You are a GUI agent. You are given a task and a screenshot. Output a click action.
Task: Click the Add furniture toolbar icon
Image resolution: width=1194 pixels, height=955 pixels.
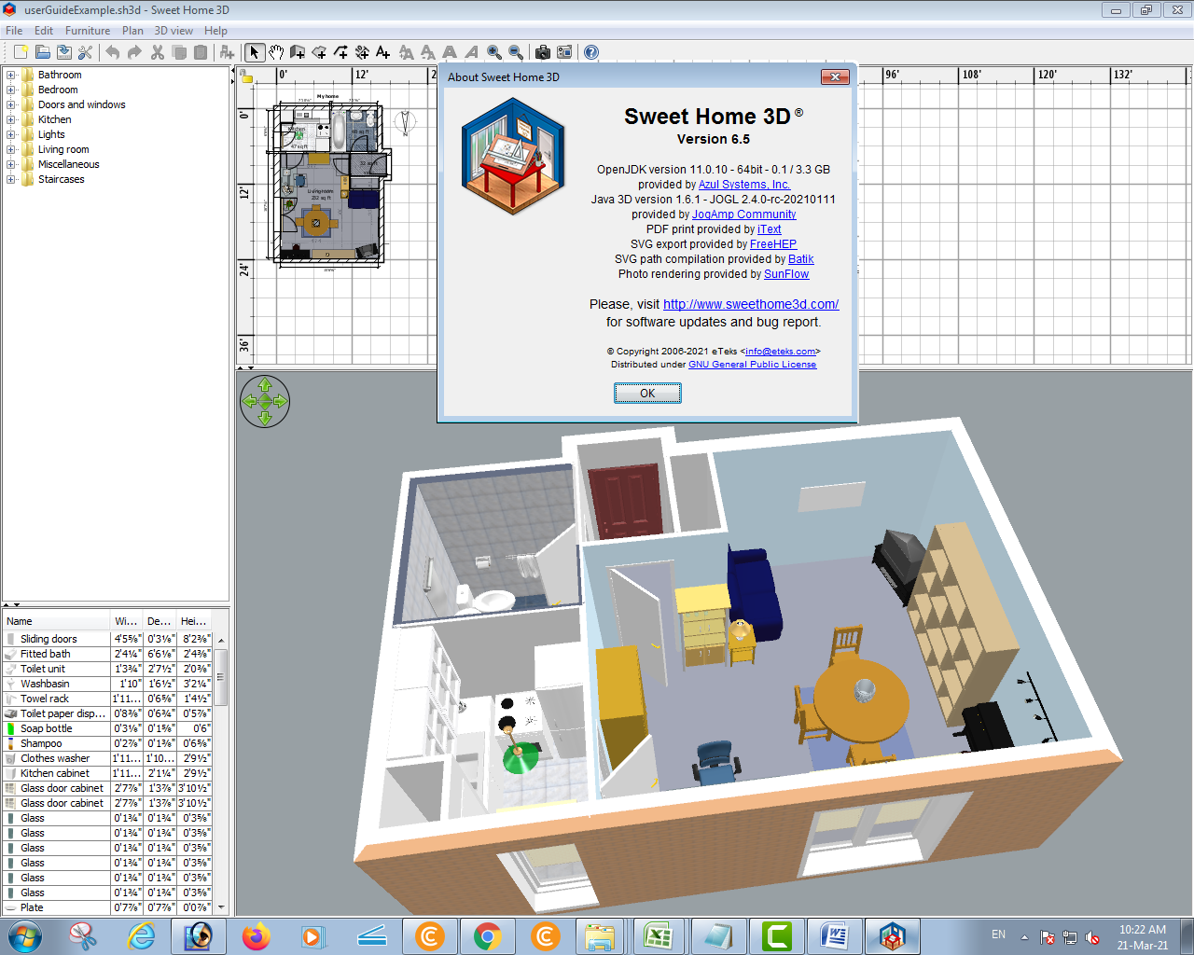(227, 52)
